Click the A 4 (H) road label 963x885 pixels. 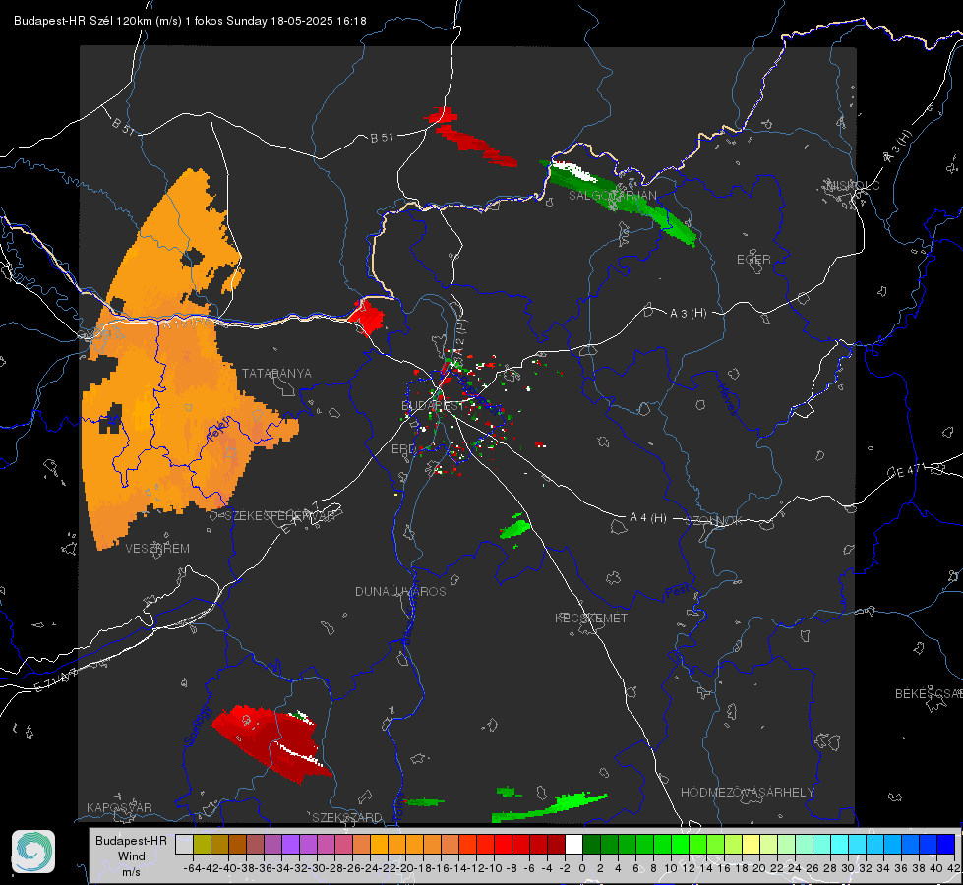point(648,518)
